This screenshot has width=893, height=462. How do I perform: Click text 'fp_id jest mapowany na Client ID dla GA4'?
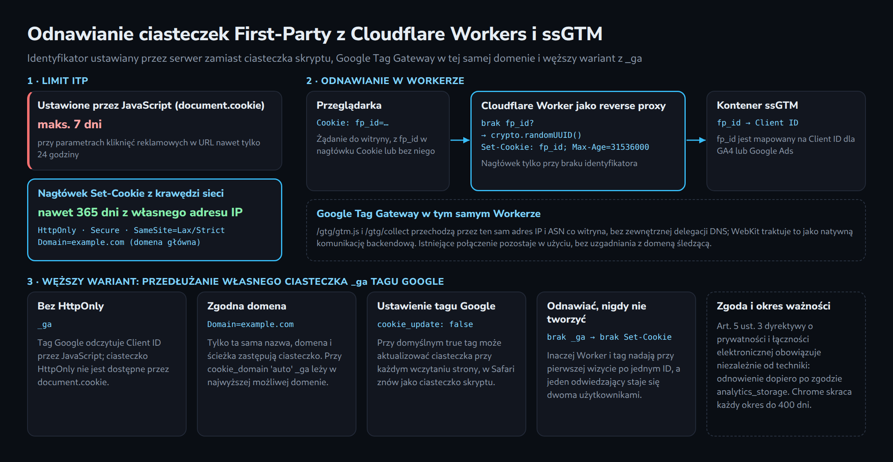click(x=785, y=145)
